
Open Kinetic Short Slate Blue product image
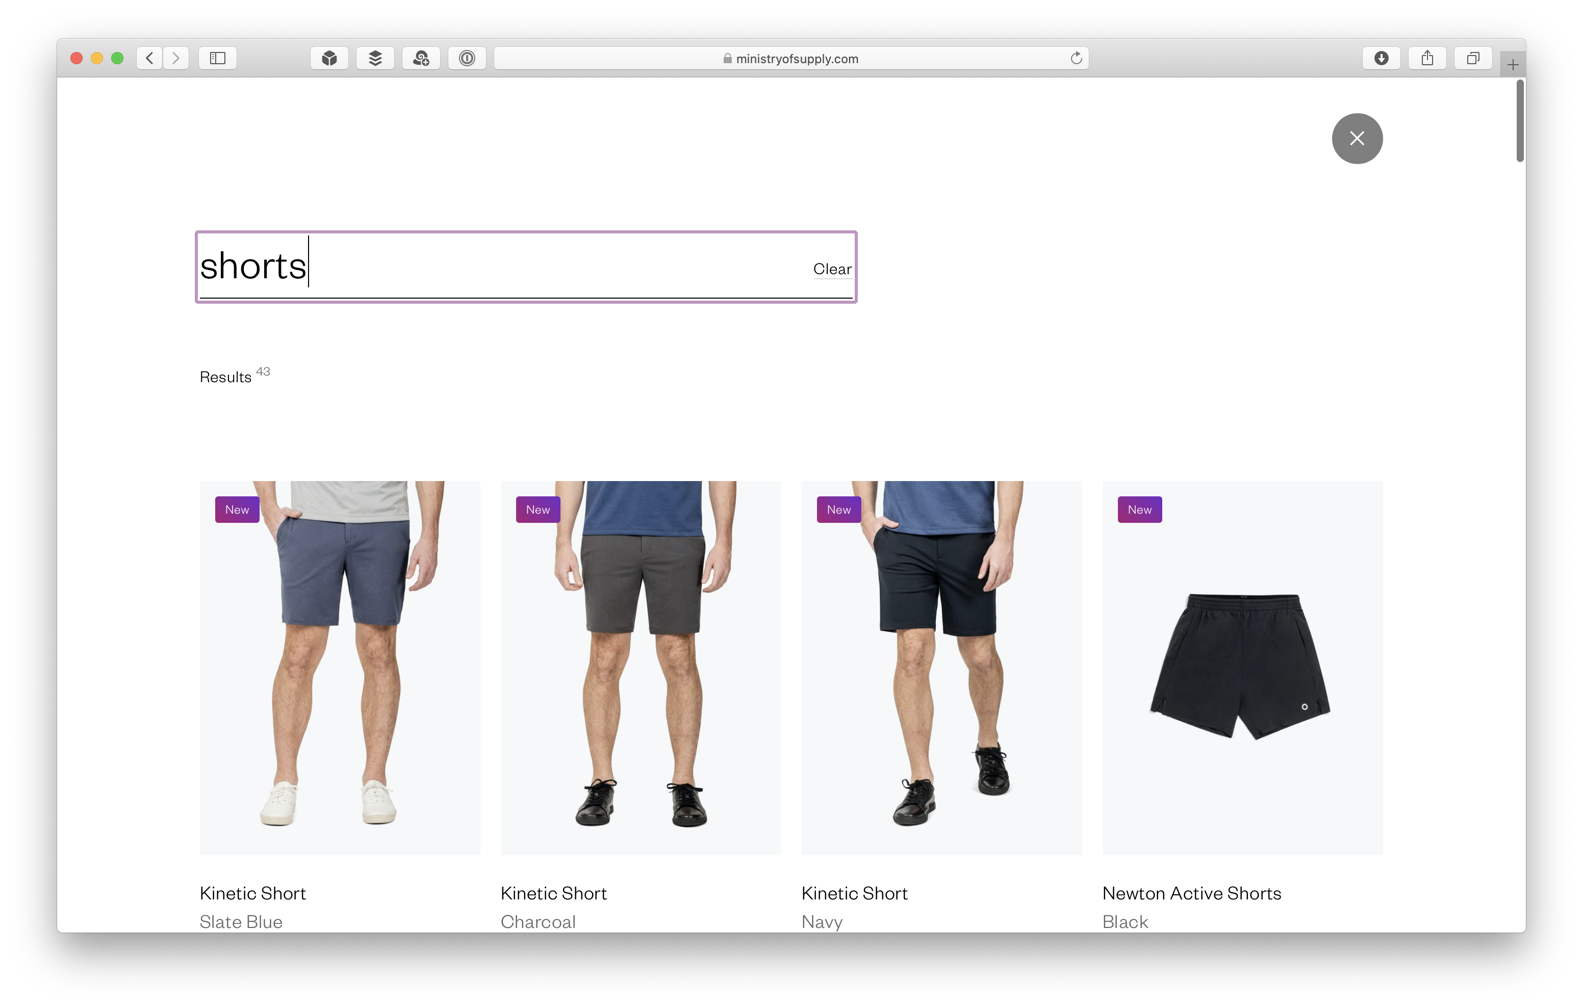(340, 668)
